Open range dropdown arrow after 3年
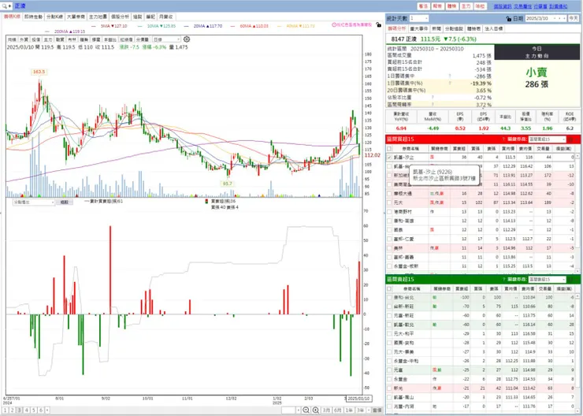The image size is (583, 416). (368, 410)
